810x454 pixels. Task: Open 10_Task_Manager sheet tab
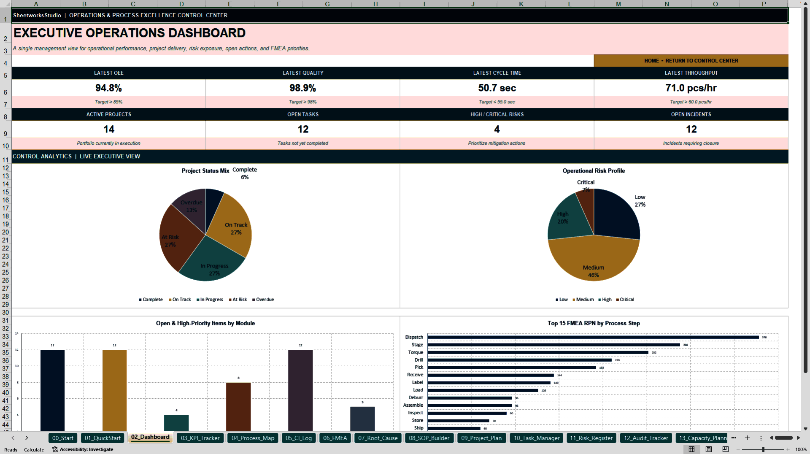click(536, 438)
